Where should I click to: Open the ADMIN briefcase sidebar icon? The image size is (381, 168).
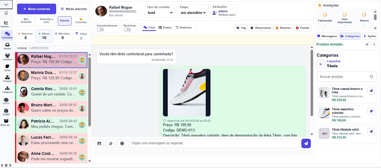click(x=6, y=112)
